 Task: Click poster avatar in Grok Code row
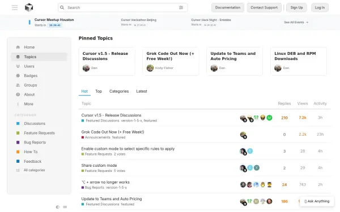(x=243, y=135)
